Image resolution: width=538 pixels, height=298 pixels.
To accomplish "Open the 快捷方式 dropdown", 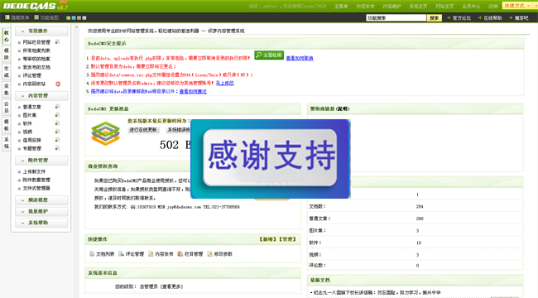I will 518,6.
